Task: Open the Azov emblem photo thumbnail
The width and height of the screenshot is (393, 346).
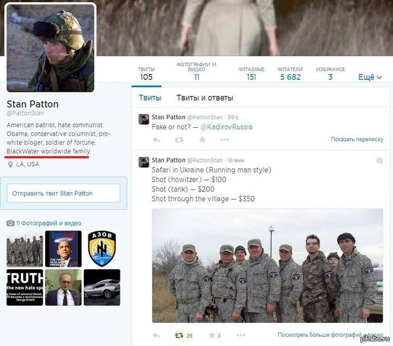Action: (102, 249)
